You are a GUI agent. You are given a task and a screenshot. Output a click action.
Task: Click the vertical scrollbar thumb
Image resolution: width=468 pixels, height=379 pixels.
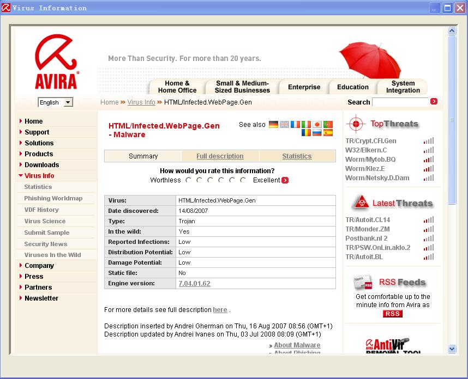coord(452,120)
